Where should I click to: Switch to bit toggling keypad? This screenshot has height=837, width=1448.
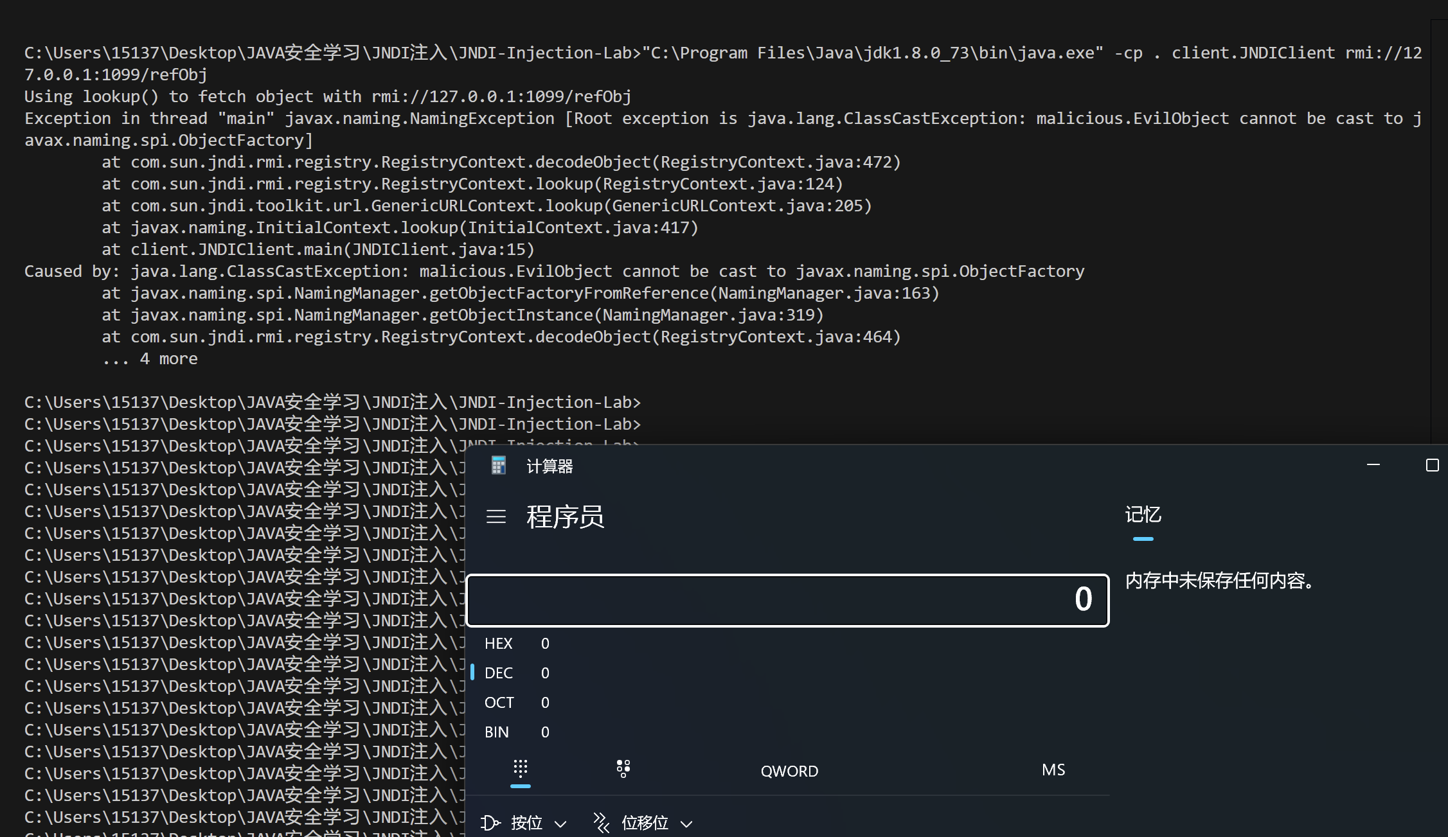(623, 770)
